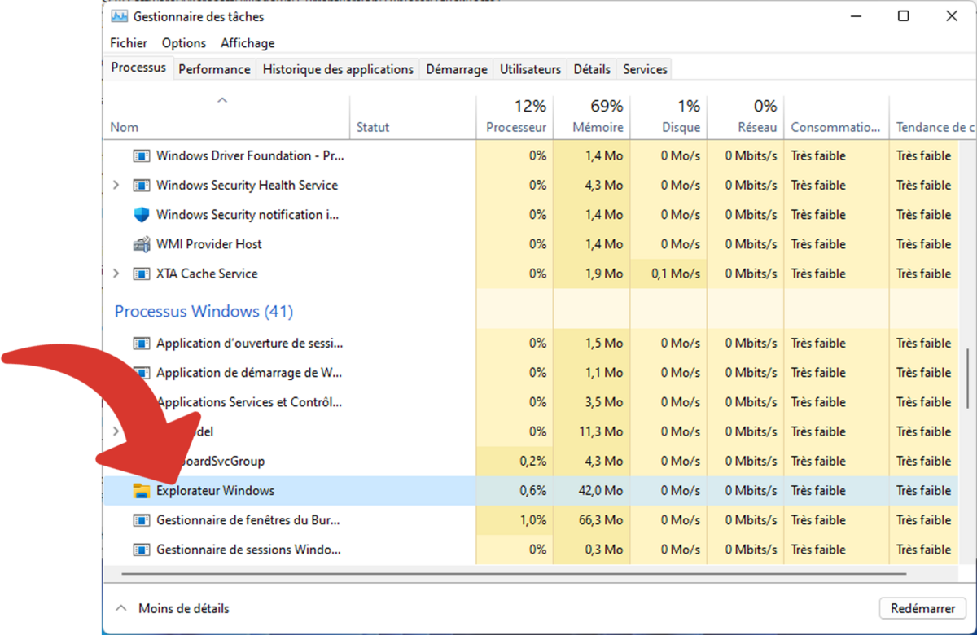Switch to the Performance tab
The height and width of the screenshot is (635, 977).
214,69
